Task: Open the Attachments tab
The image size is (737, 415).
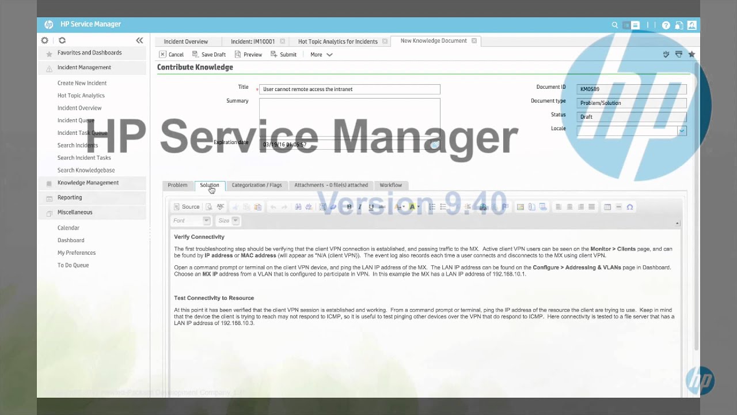Action: (331, 185)
